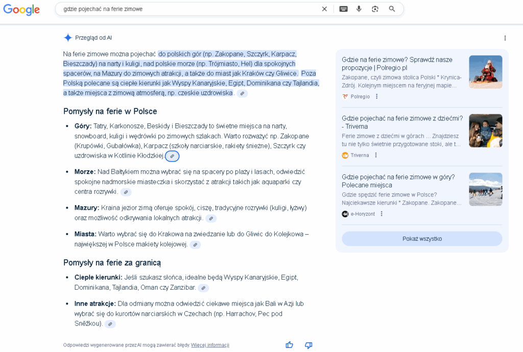Open the Triverna article 'ferie zimowe z dziećmi'
The width and height of the screenshot is (523, 352).
coord(402,122)
